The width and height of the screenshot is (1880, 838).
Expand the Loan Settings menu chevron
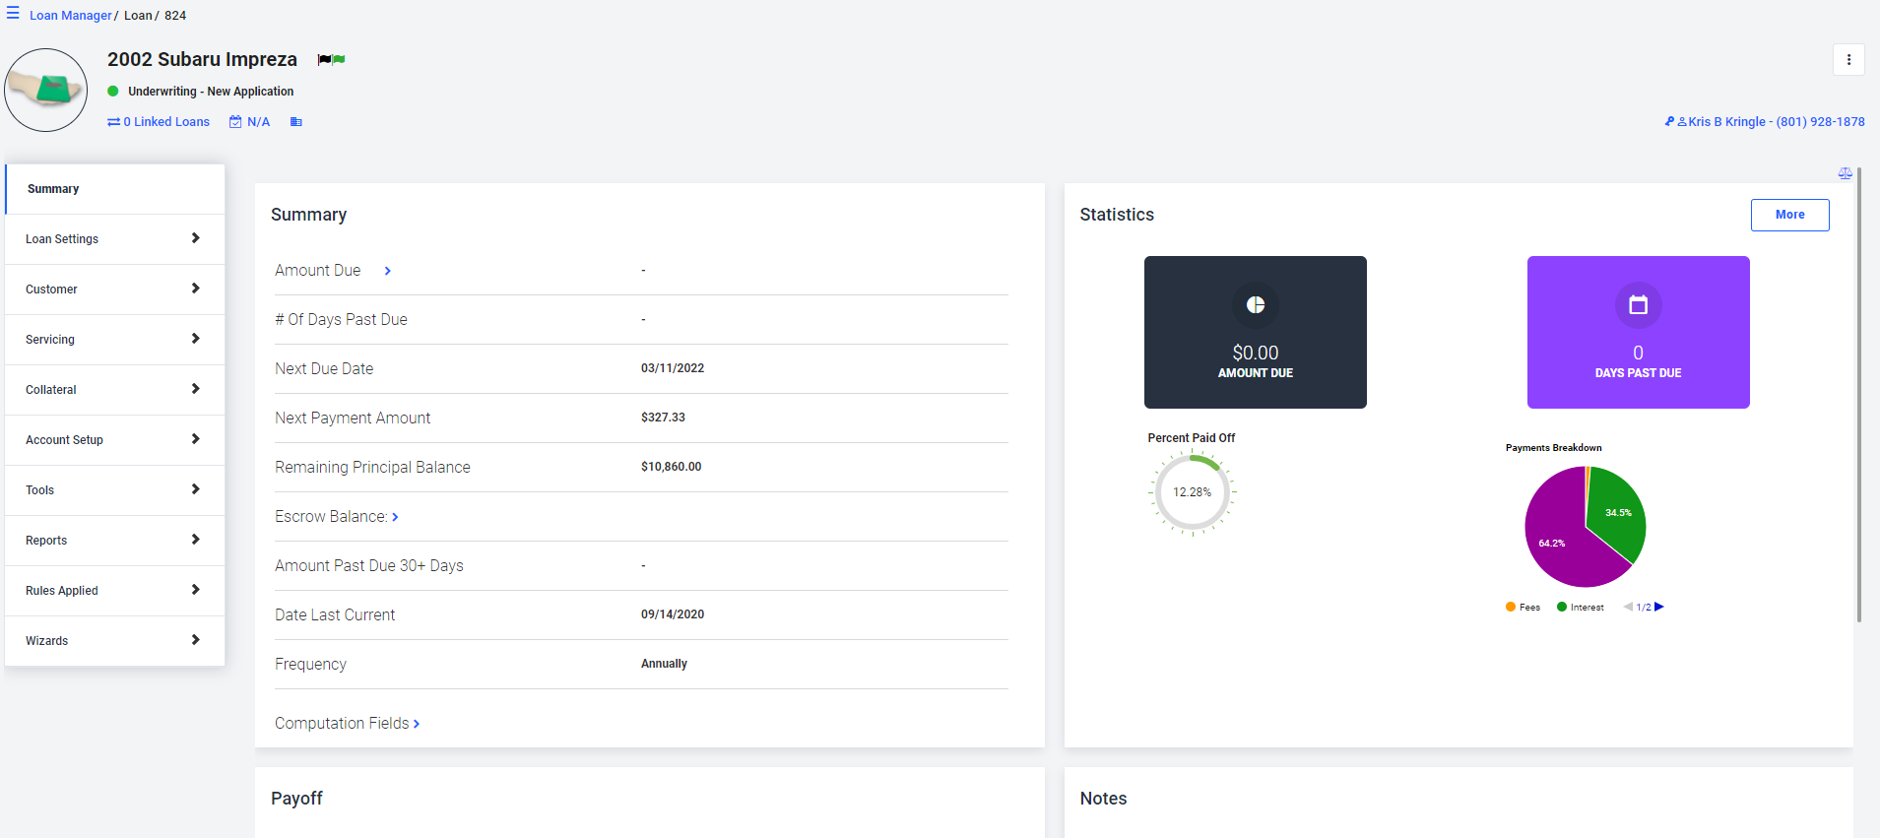pos(195,238)
